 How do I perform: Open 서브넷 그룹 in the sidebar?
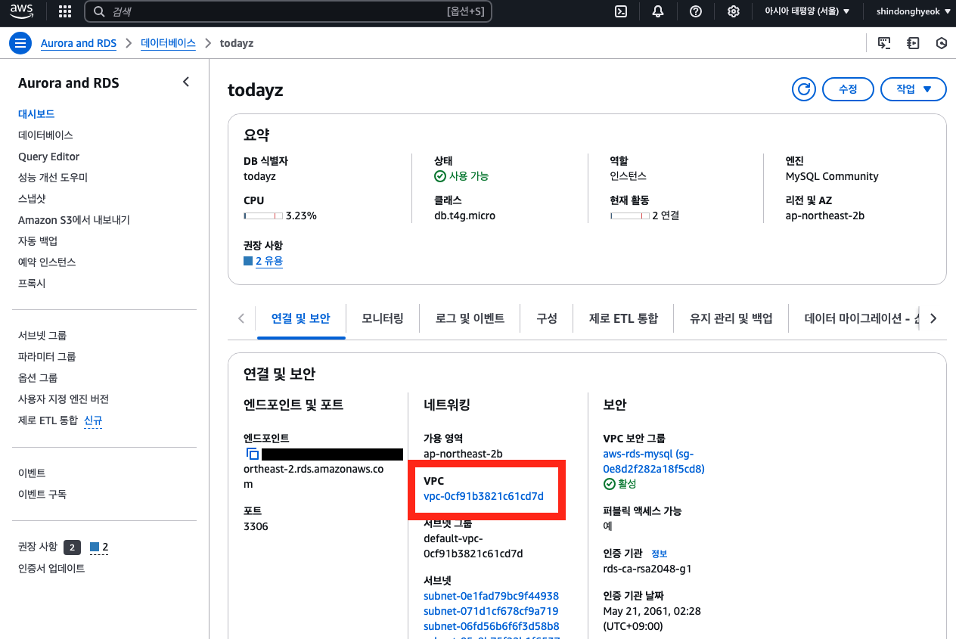click(x=42, y=335)
